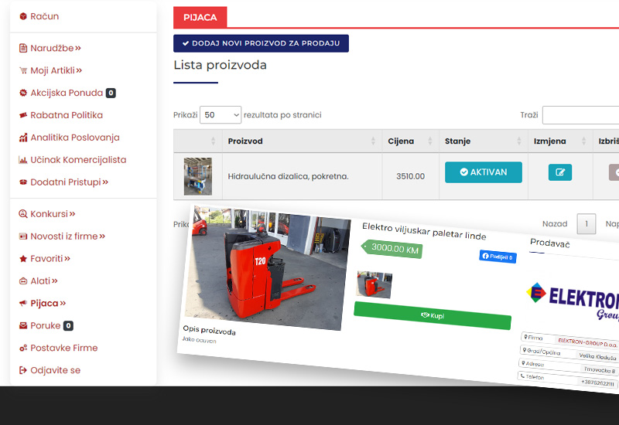Click the Elektron Group logo
The height and width of the screenshot is (425, 619).
(x=573, y=301)
